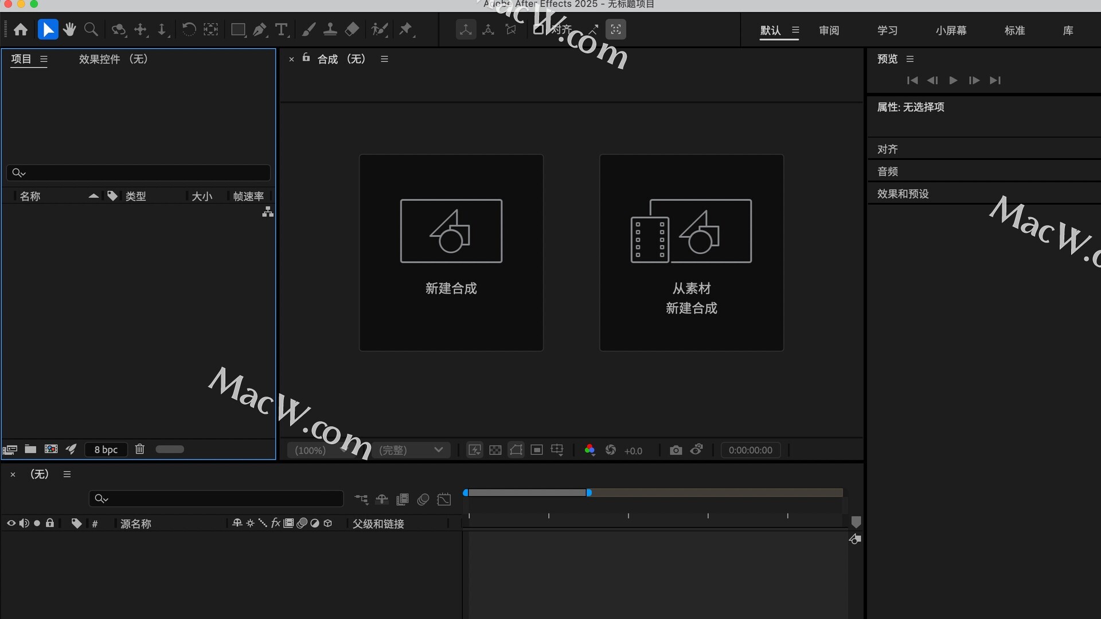The image size is (1101, 619).
Task: Click the 新建合成 card
Action: click(x=451, y=253)
